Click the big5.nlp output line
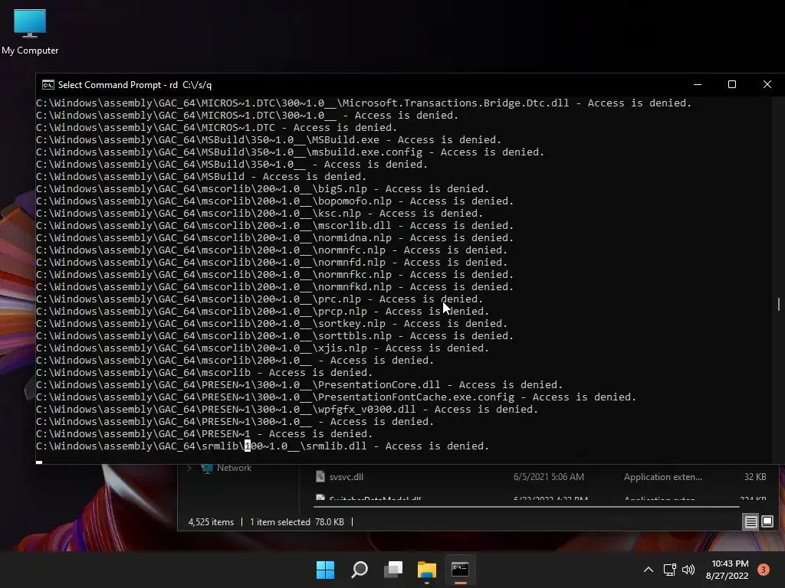The image size is (785, 588). pos(262,189)
